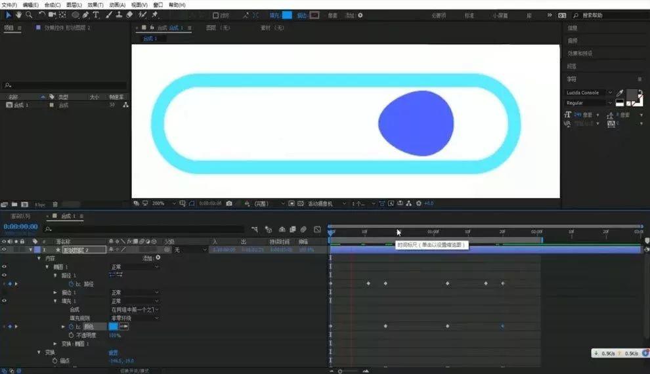Screen dimensions: 650x374
Task: Collapse the 内容 group triangle
Action: (39, 258)
